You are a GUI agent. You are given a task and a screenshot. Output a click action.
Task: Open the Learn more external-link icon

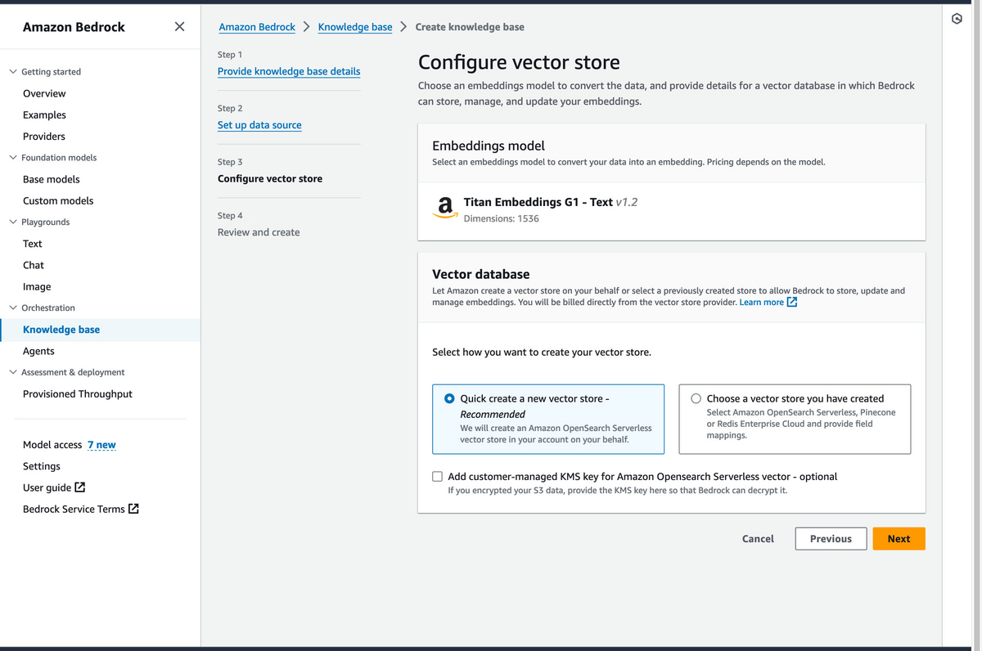792,302
